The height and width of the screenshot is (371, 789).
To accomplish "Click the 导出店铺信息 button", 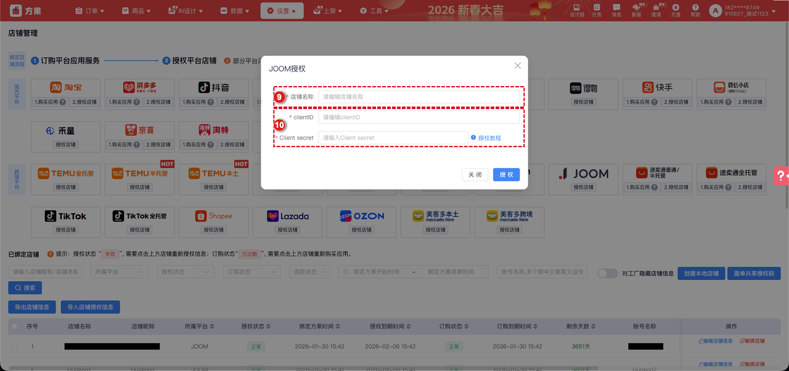I will 32,307.
